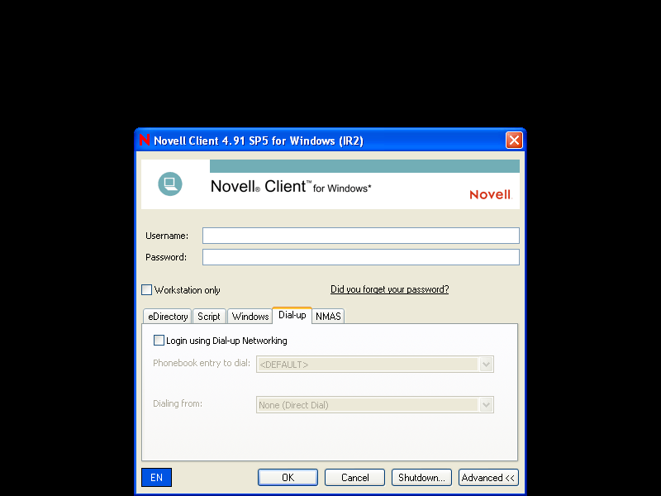Click the Cancel button

point(354,478)
